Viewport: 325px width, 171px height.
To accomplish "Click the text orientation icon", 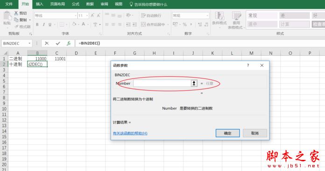I will pyautogui.click(x=128, y=15).
